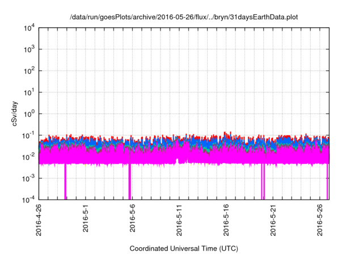
Task: Click the 2016-5-11 date tick label
Action: [179, 220]
